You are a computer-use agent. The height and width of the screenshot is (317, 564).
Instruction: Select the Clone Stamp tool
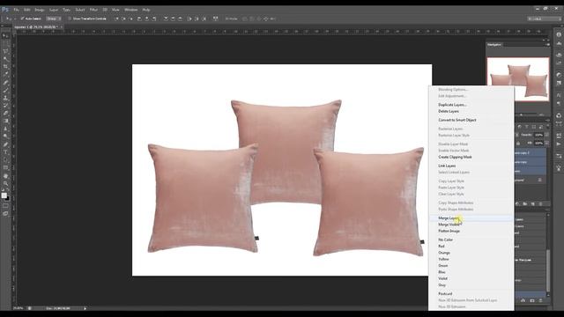pyautogui.click(x=5, y=98)
